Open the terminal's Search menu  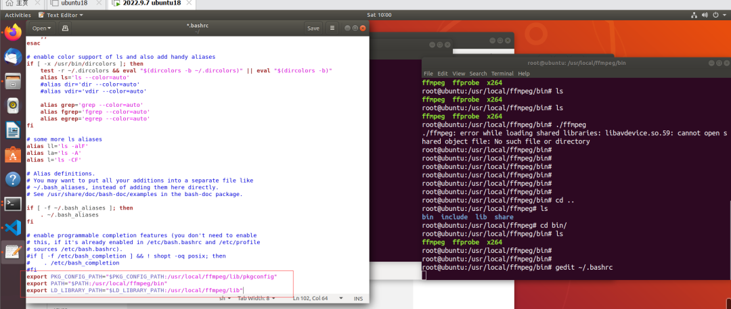tap(478, 73)
